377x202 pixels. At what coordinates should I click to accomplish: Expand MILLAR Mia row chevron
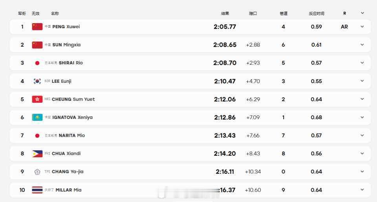coord(362,190)
